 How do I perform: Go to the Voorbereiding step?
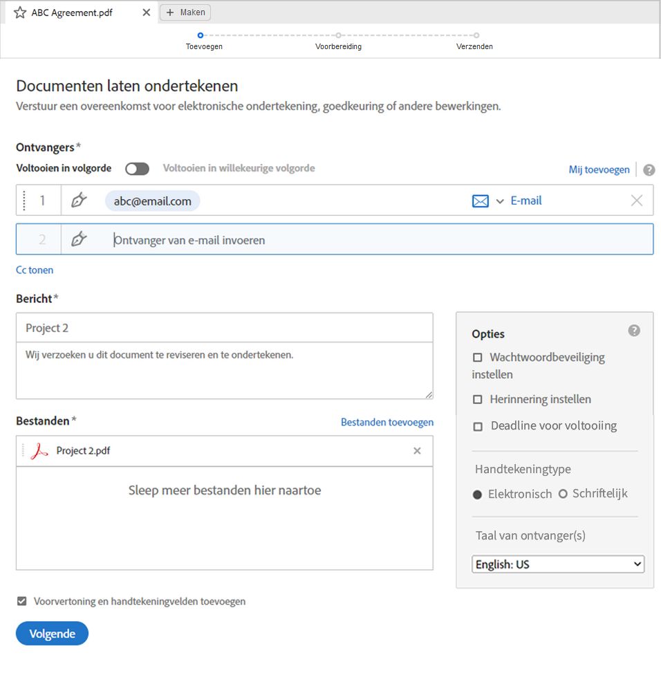click(338, 35)
